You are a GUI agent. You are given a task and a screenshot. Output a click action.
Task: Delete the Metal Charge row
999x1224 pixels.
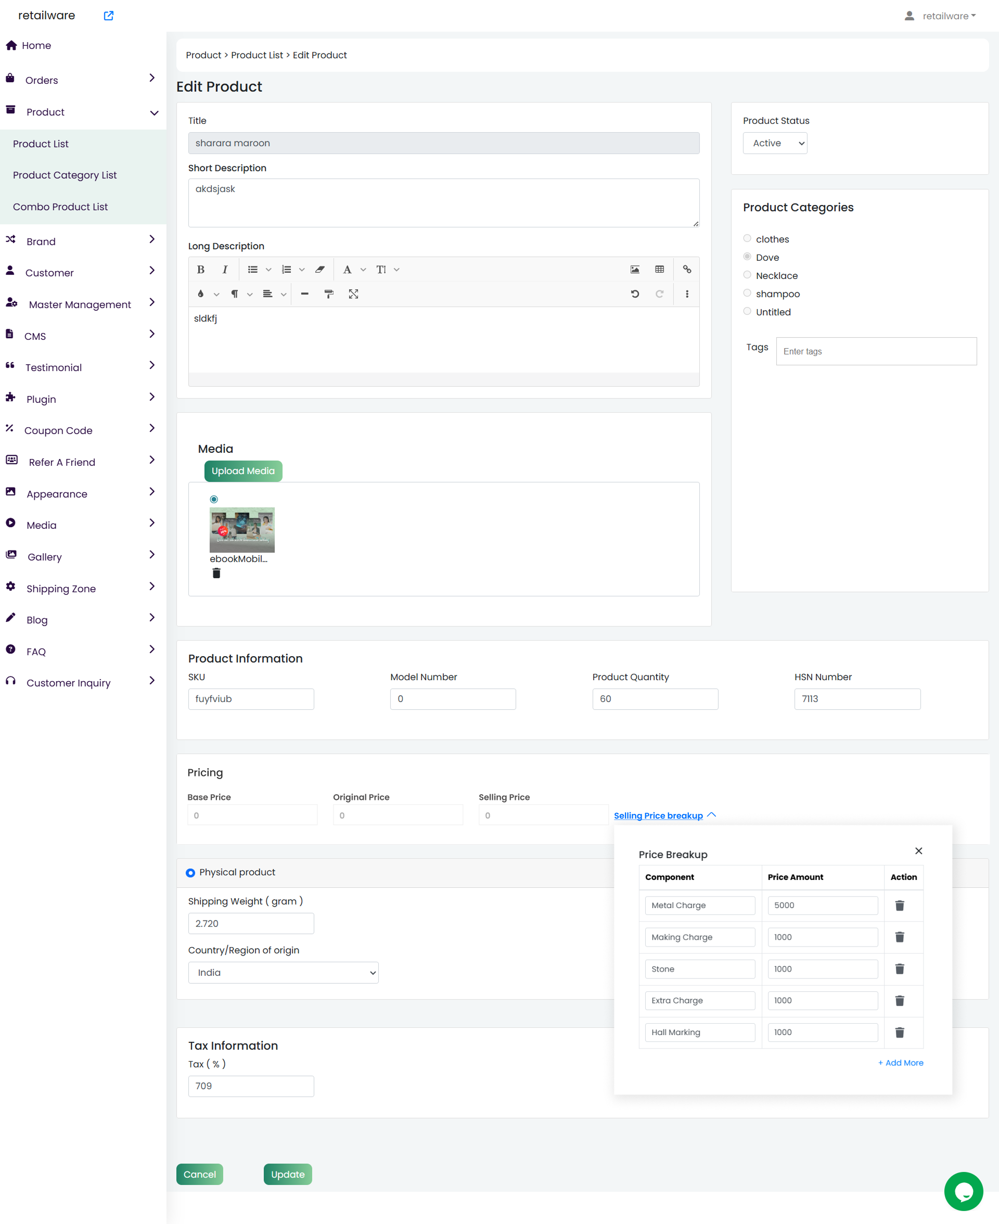click(x=900, y=905)
